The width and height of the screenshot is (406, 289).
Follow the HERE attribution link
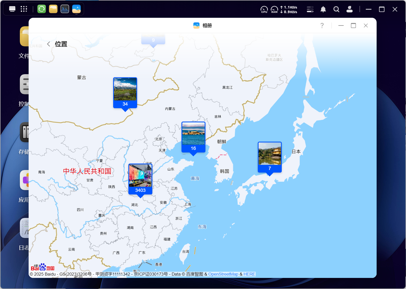pos(249,274)
